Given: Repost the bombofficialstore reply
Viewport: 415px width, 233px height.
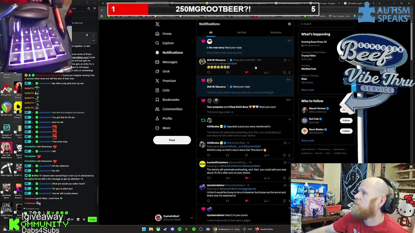Looking at the screenshot, I should [228, 178].
